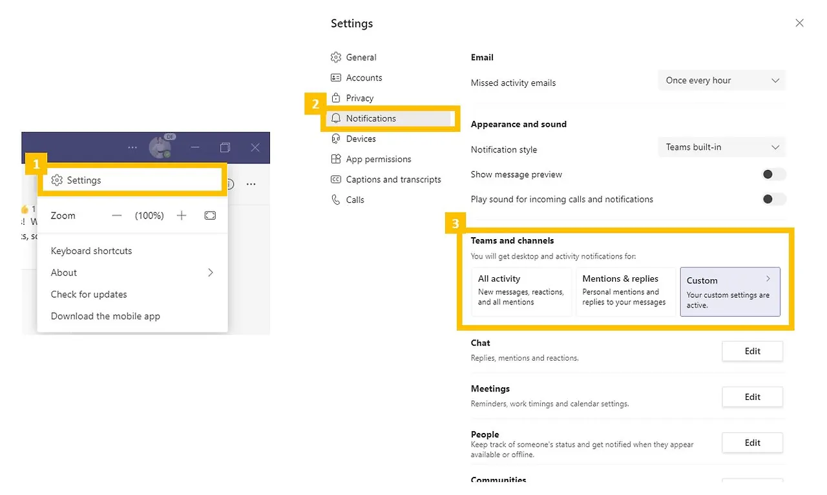This screenshot has height=495, width=827.
Task: Open the About menu entry
Action: (132, 273)
